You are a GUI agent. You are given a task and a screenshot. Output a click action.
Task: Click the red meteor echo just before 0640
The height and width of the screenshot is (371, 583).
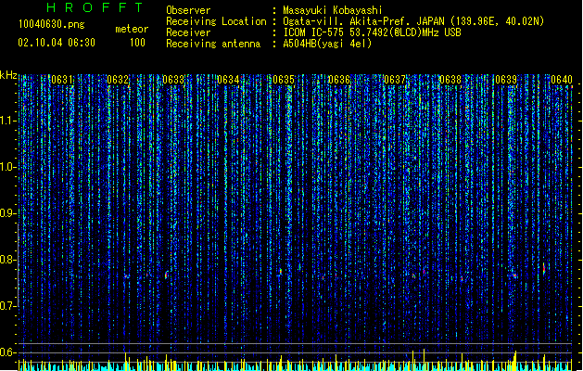[x=544, y=268]
